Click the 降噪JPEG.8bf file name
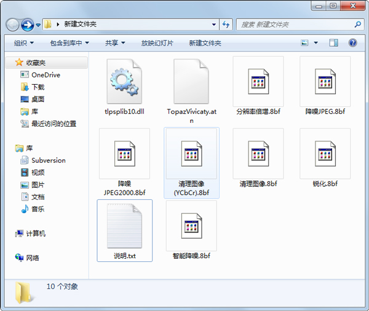The image size is (369, 311). point(325,111)
